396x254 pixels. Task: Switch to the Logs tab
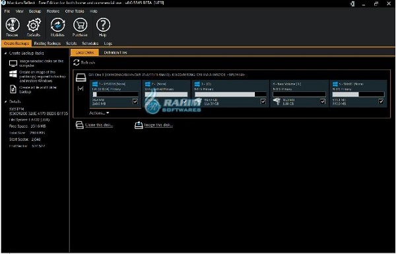click(108, 44)
